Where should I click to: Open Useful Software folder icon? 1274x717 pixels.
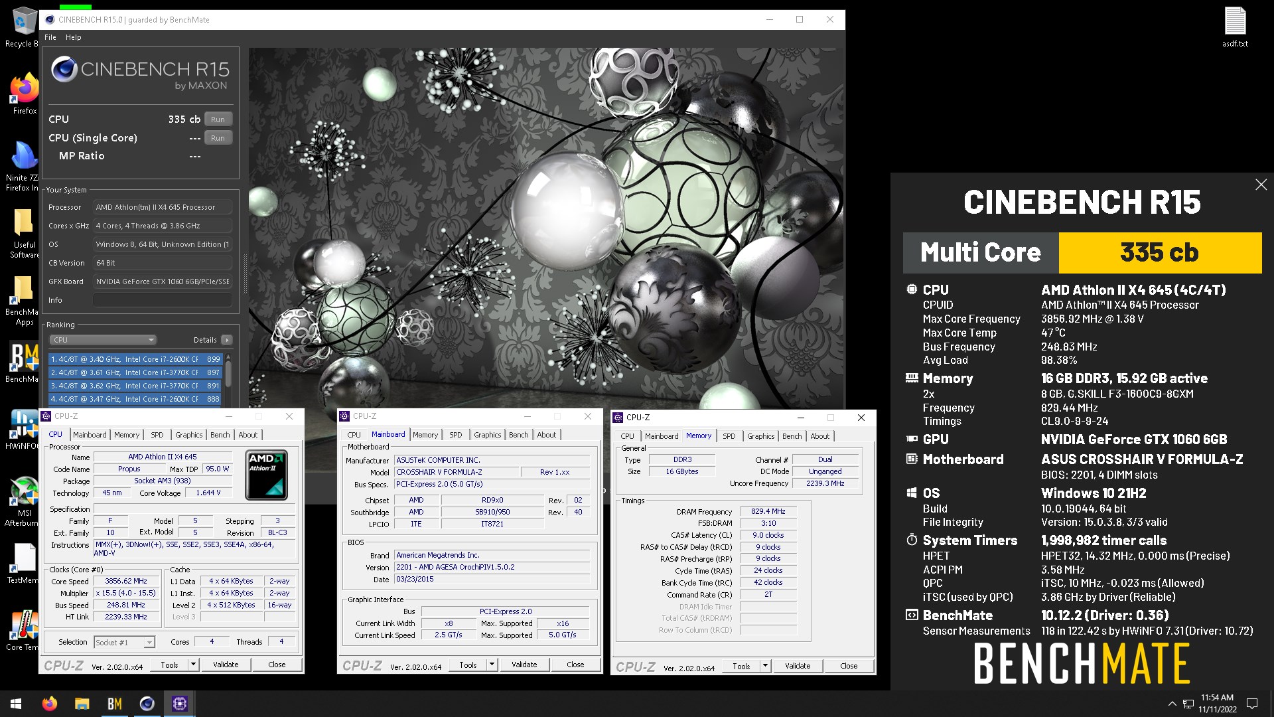23,232
